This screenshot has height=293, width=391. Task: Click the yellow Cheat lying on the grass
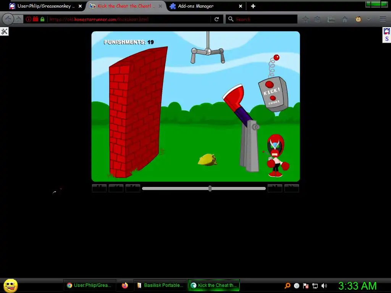click(x=207, y=160)
